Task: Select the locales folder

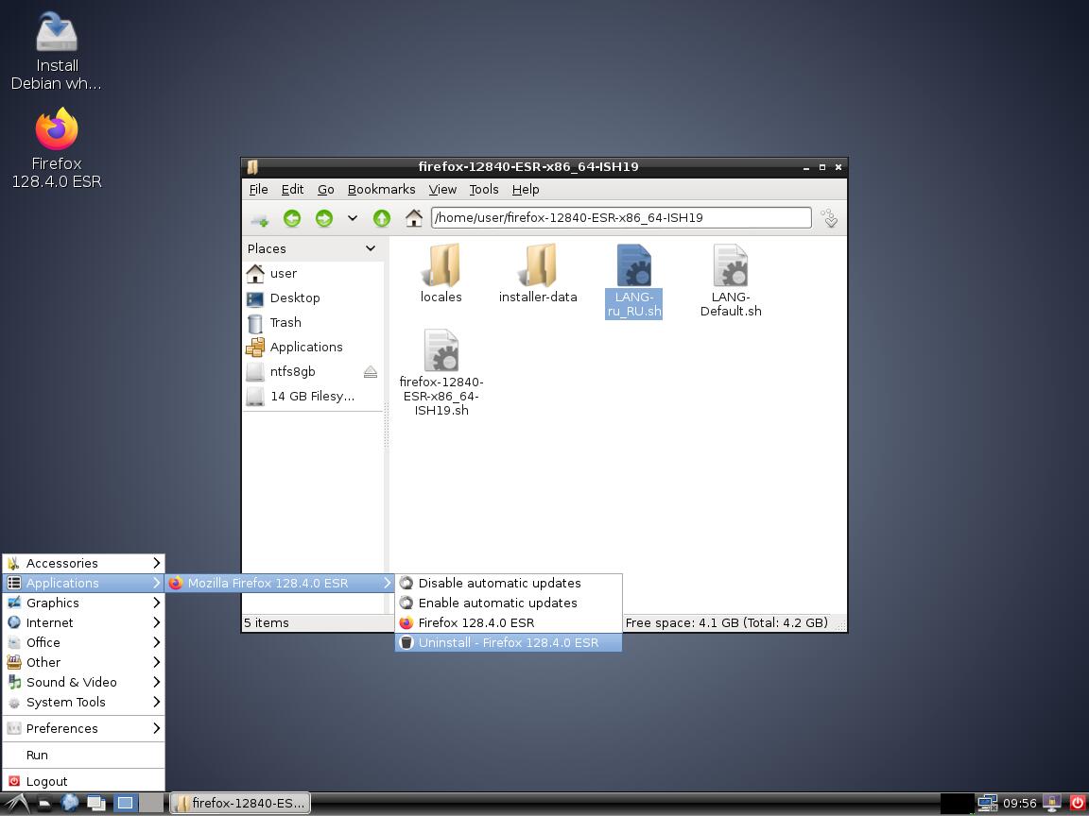Action: 441,273
